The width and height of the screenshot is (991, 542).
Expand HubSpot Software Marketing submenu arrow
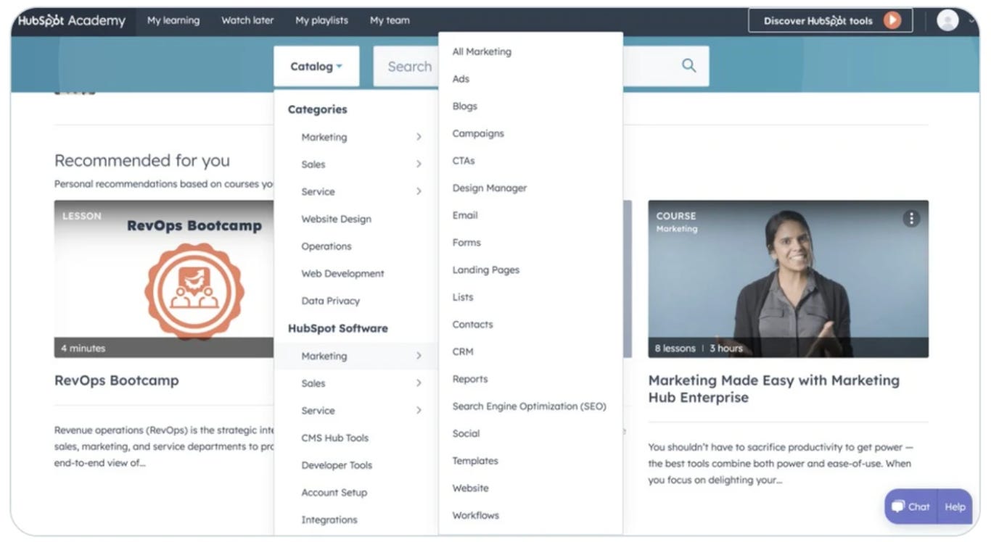pos(419,356)
